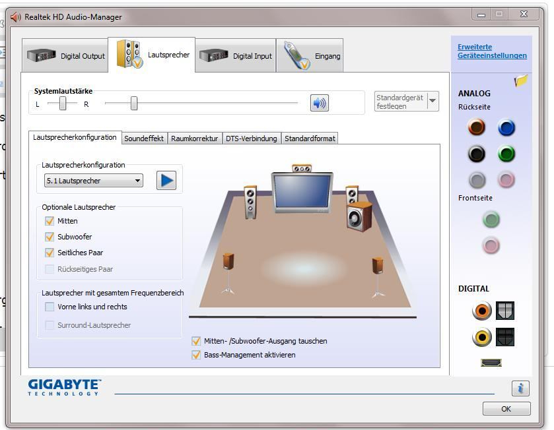The image size is (554, 430).
Task: Click the TV screen in room view
Action: click(x=302, y=192)
